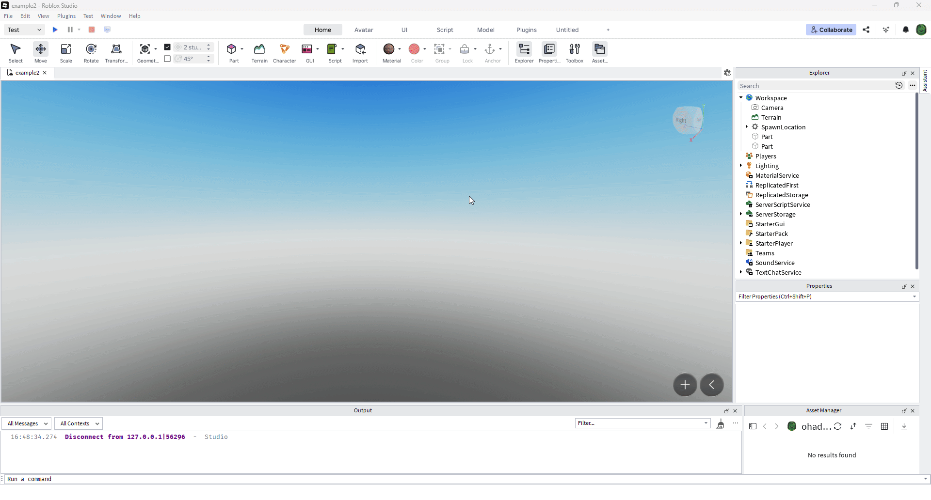931x500 pixels.
Task: Click the Character tool icon
Action: click(284, 52)
